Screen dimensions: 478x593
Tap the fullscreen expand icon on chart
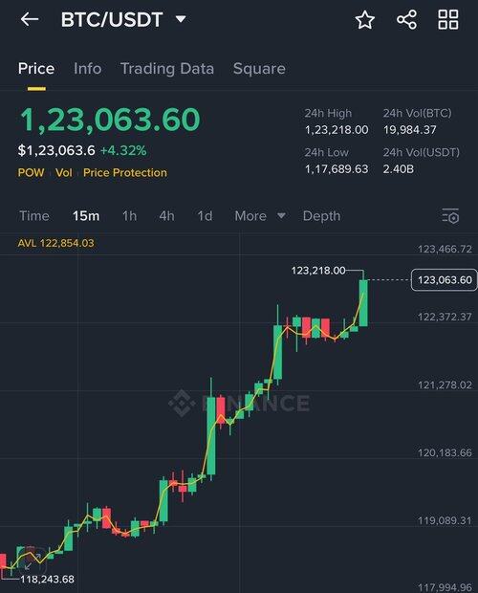[x=33, y=560]
